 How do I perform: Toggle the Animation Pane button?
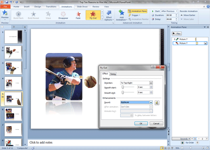137,11
